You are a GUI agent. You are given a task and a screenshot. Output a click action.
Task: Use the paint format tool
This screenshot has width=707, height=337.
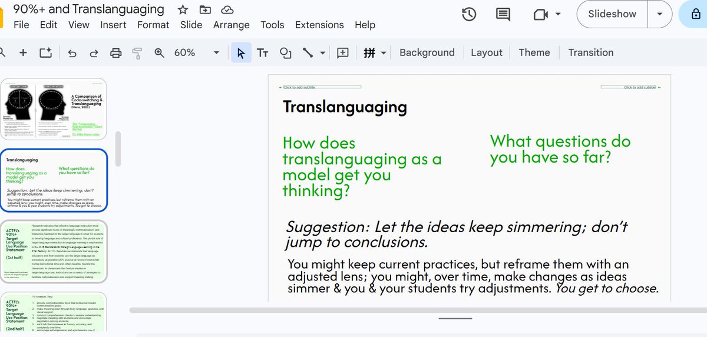[x=137, y=52]
